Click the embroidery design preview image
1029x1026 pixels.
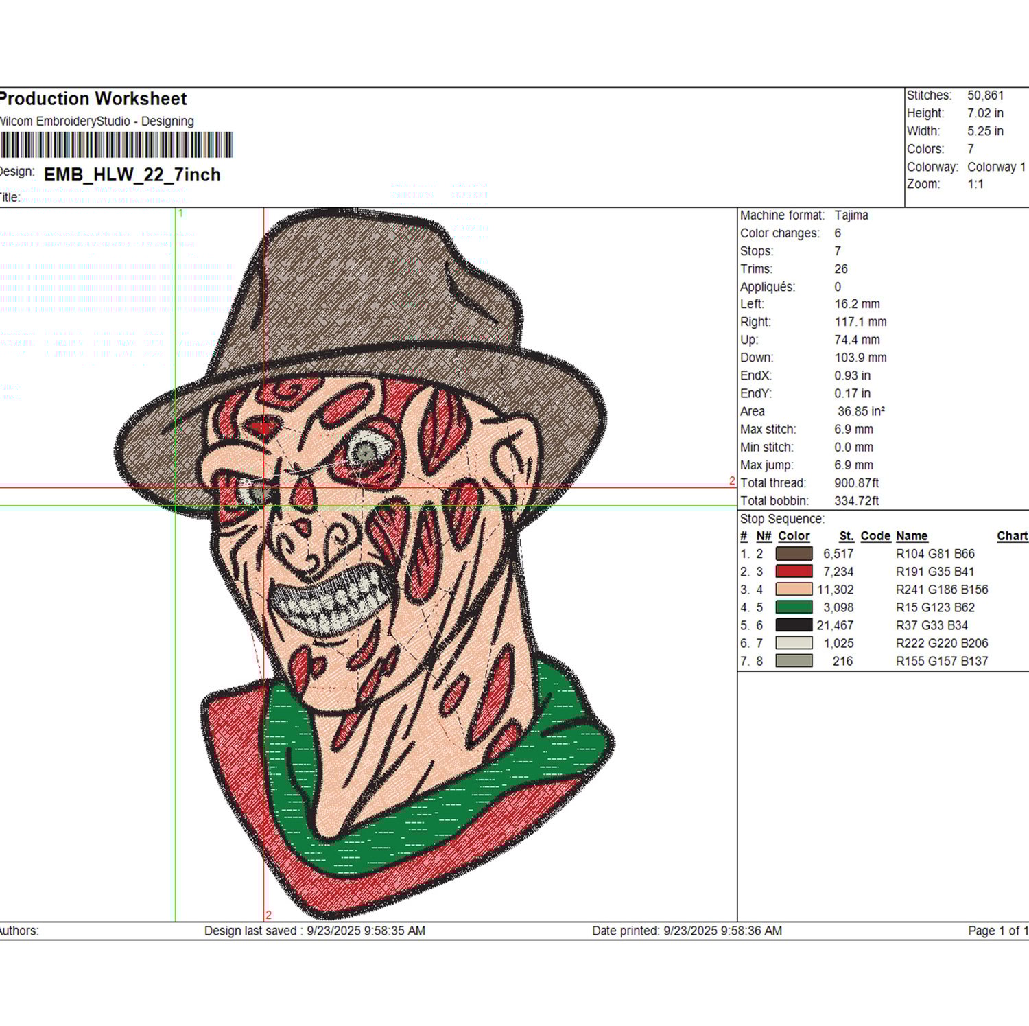click(364, 563)
